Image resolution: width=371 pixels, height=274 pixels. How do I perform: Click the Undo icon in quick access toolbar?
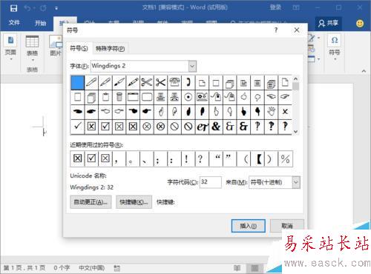point(27,8)
